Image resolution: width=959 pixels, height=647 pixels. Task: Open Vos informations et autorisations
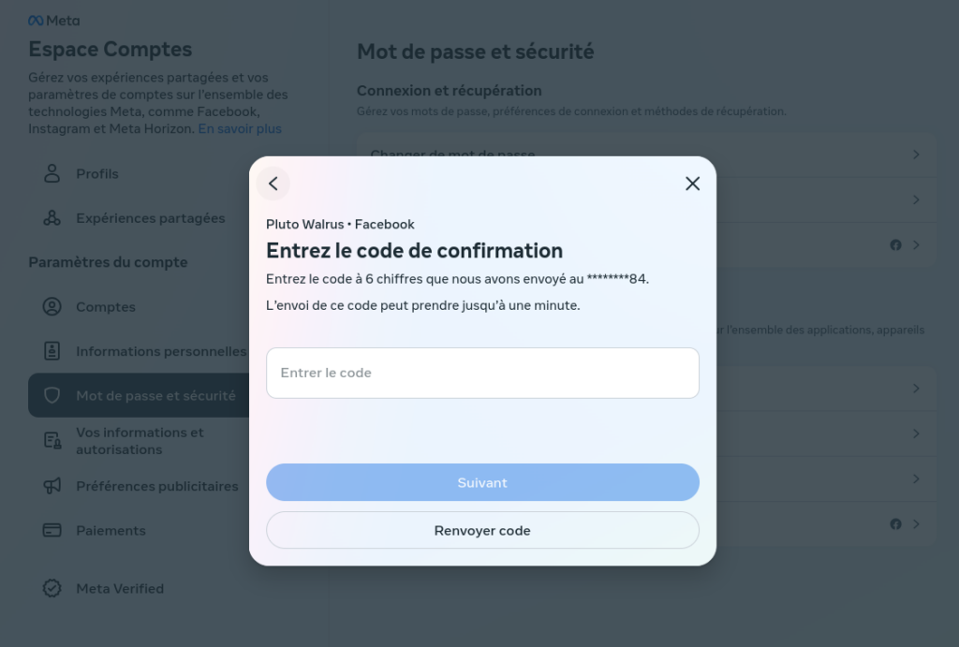pyautogui.click(x=140, y=441)
